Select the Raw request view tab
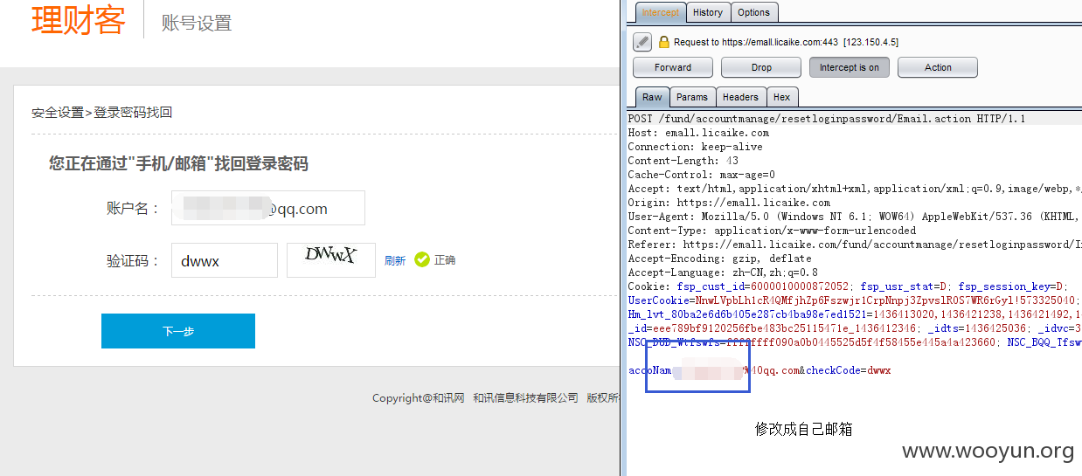The height and width of the screenshot is (476, 1082). [652, 97]
